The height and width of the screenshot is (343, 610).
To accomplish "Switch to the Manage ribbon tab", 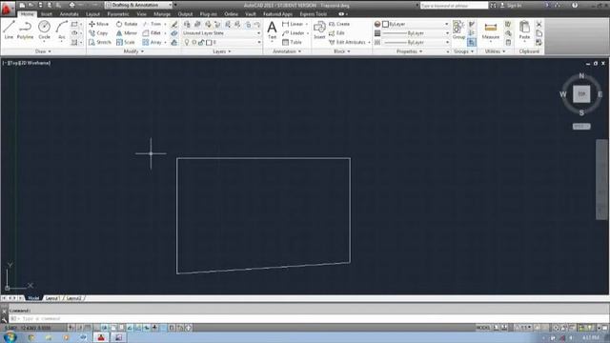I will click(162, 14).
